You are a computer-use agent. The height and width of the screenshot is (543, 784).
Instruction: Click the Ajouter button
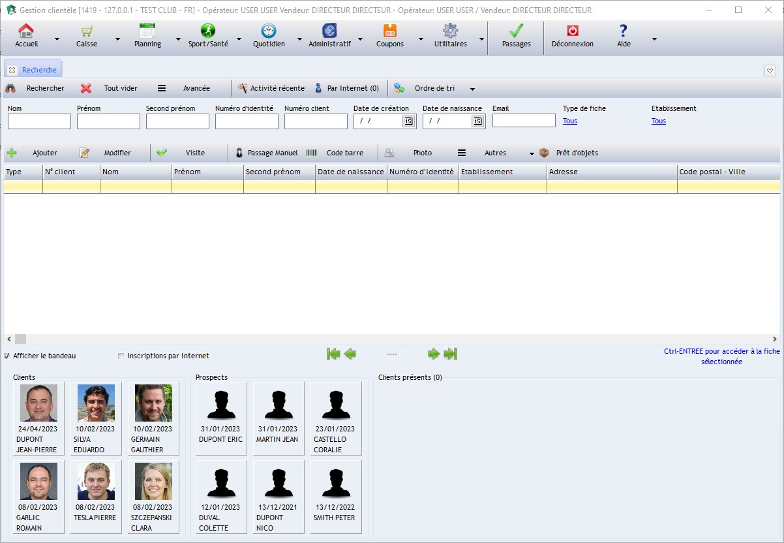pos(33,153)
